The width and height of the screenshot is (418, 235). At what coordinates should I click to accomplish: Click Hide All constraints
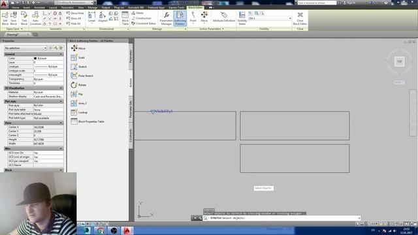73,23
